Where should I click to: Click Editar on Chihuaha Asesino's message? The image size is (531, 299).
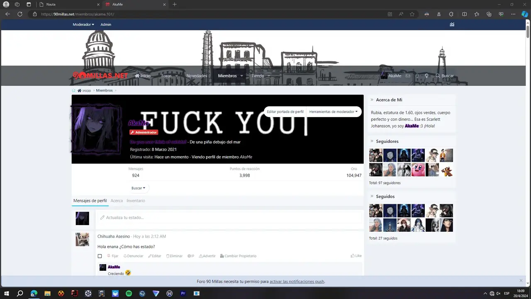pyautogui.click(x=155, y=256)
